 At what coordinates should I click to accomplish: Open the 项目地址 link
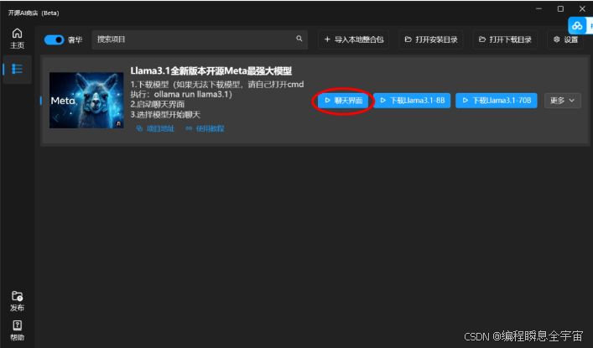point(155,128)
